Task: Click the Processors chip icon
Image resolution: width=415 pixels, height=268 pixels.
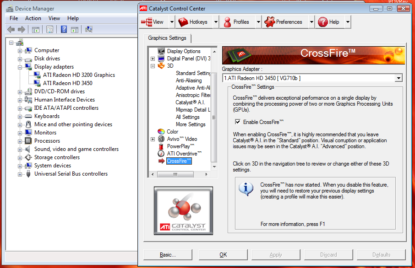Action: click(x=28, y=140)
